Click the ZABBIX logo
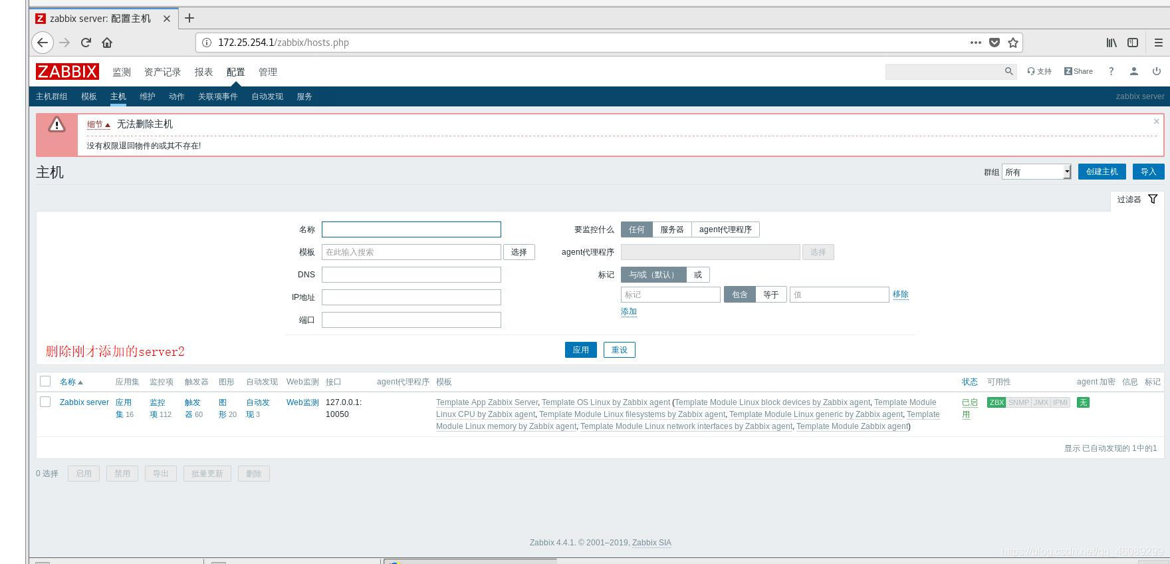Viewport: 1170px width, 564px height. (x=67, y=71)
